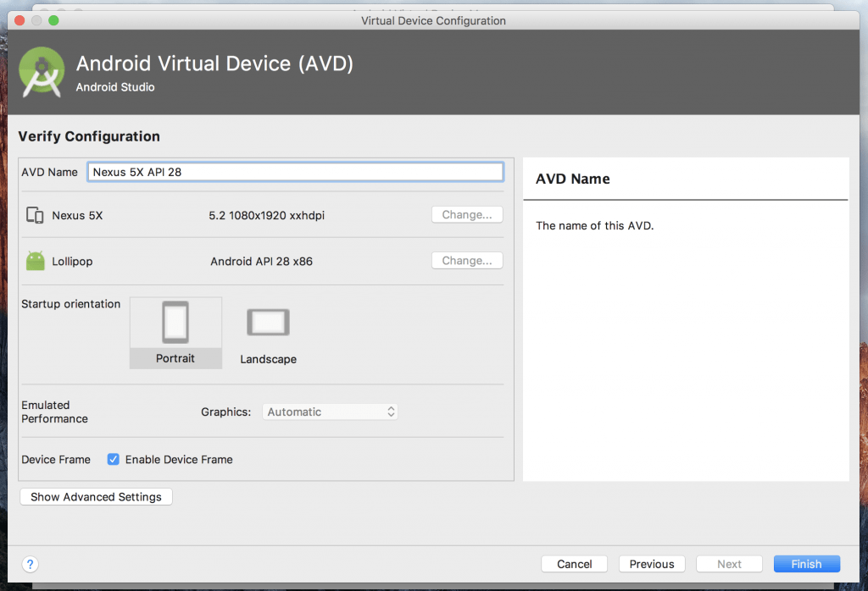The image size is (868, 591).
Task: Click the 'Virtual Device Configuration' title bar text
Action: point(433,20)
